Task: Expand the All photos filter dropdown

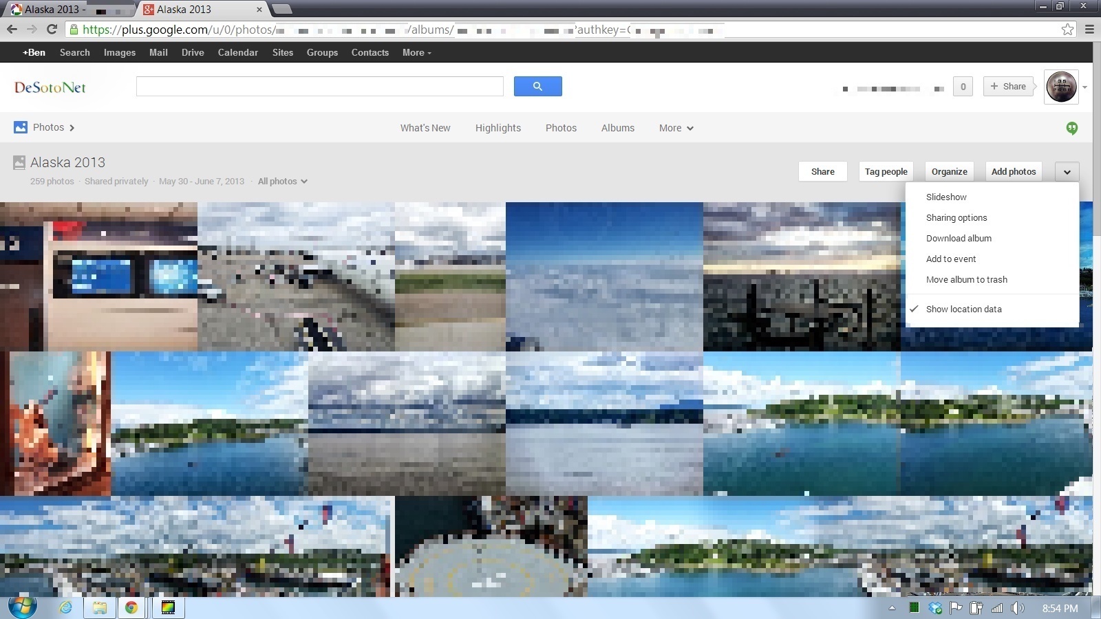Action: 282,182
